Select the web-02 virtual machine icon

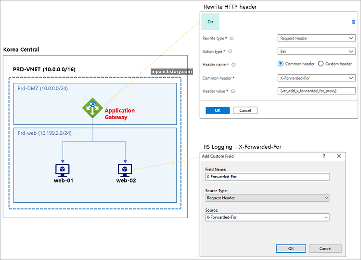(x=125, y=170)
